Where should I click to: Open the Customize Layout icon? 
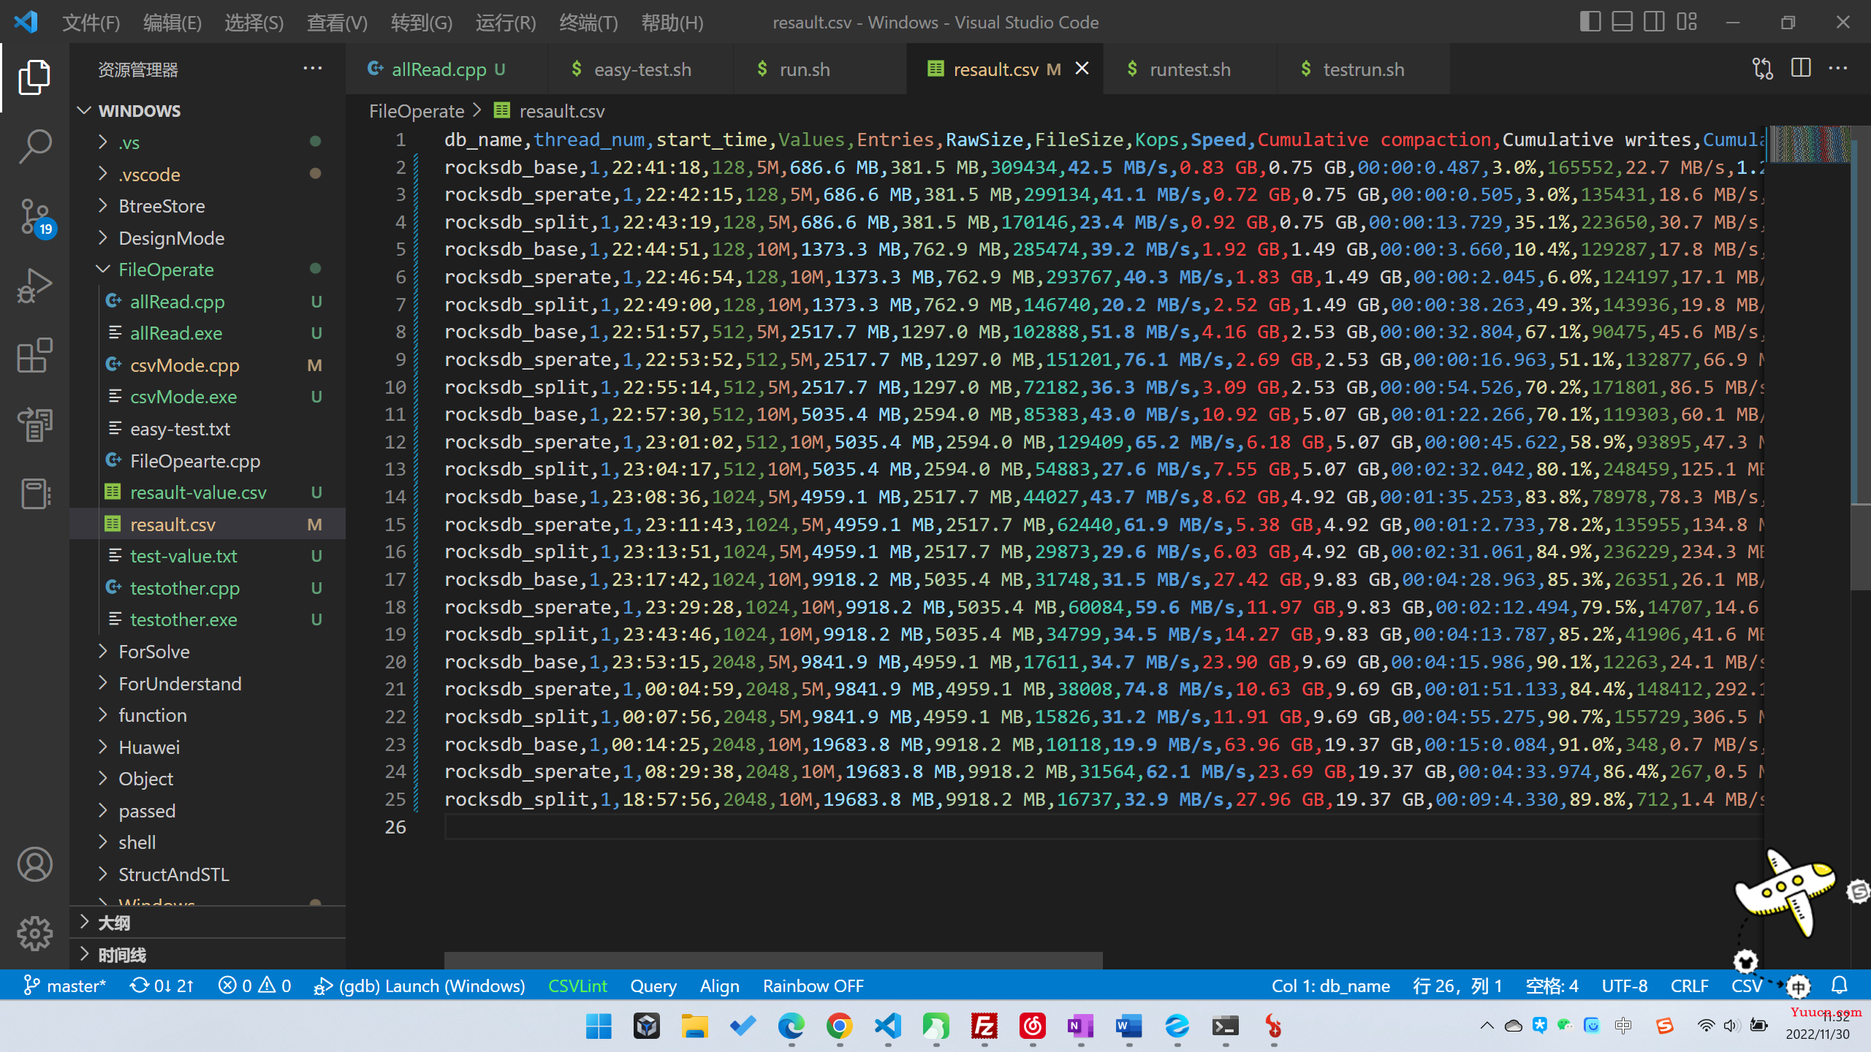coord(1687,22)
